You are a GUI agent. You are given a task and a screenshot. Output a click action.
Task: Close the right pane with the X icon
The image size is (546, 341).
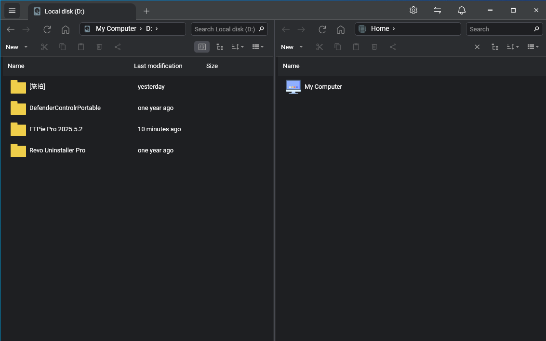click(x=477, y=47)
